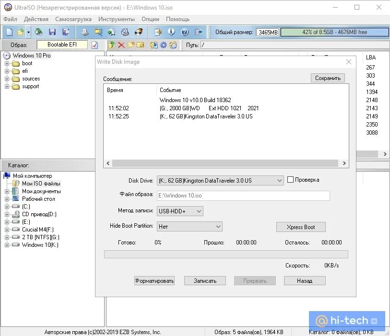The width and height of the screenshot is (390, 336).
Task: Open the Действия menu
Action: pyautogui.click(x=36, y=19)
